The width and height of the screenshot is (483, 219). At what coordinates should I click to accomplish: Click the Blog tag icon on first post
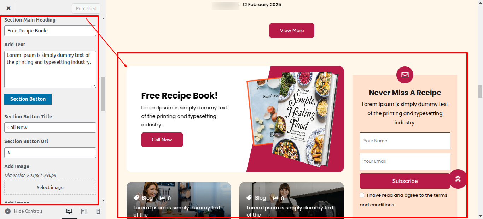(136, 198)
